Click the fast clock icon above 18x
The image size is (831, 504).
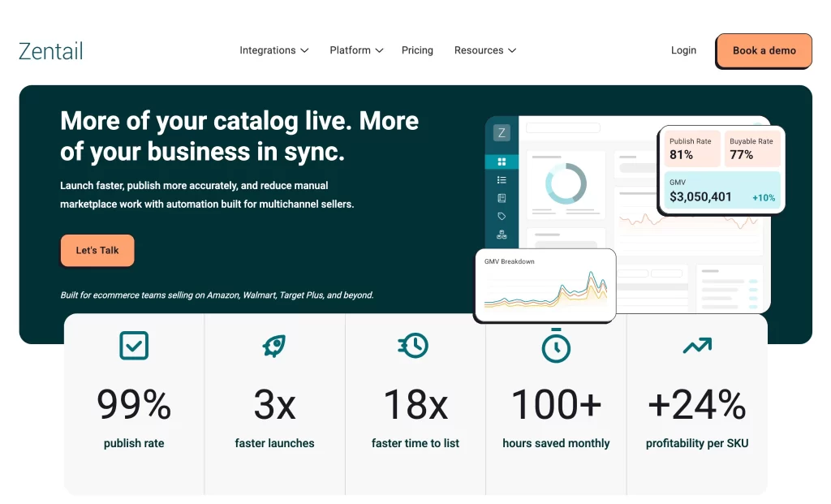click(x=413, y=346)
